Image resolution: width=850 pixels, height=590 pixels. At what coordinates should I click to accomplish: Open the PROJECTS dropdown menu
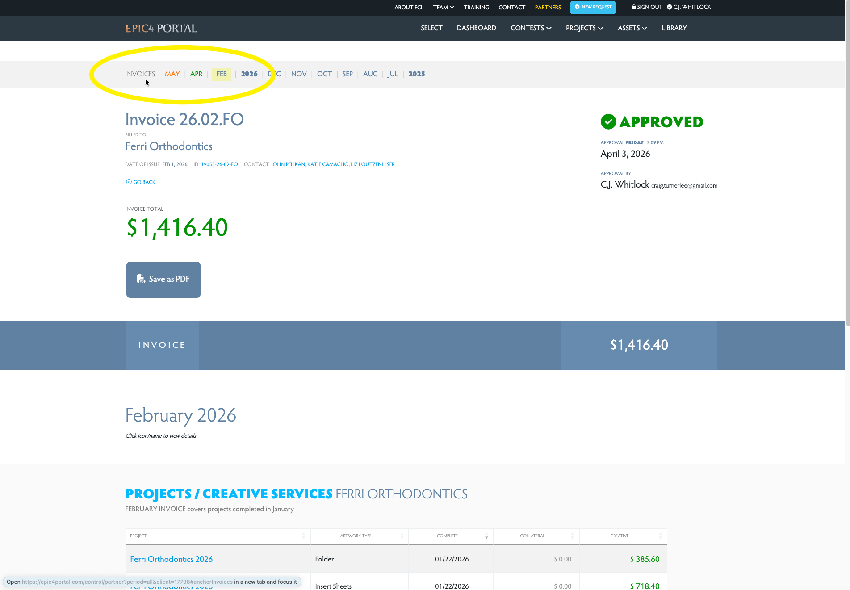(x=585, y=28)
